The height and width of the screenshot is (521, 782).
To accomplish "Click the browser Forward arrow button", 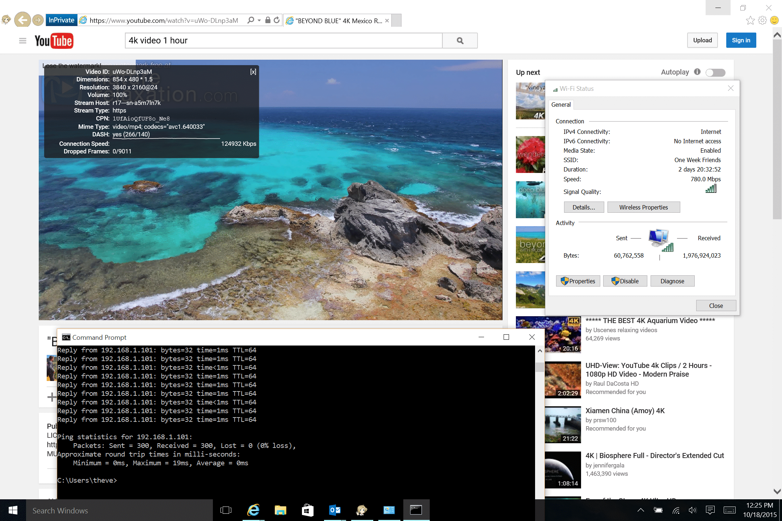I will pos(38,20).
